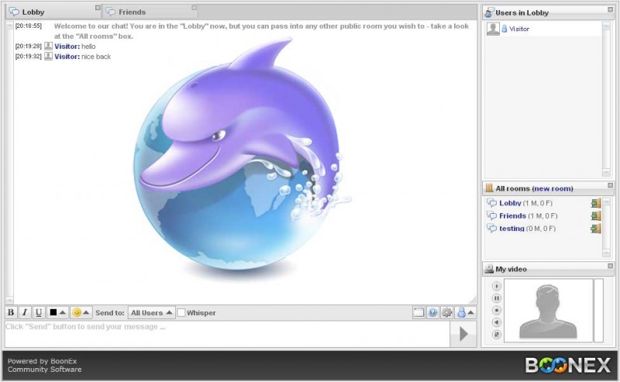
Task: Click enter-door icon for Lobby room
Action: tap(596, 203)
